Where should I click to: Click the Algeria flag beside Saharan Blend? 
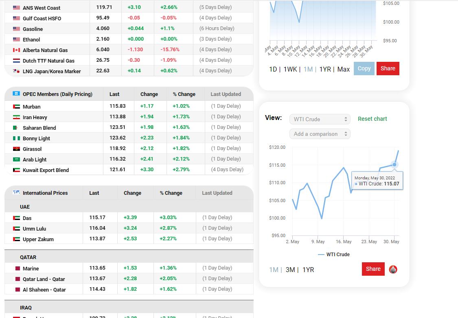click(15, 128)
